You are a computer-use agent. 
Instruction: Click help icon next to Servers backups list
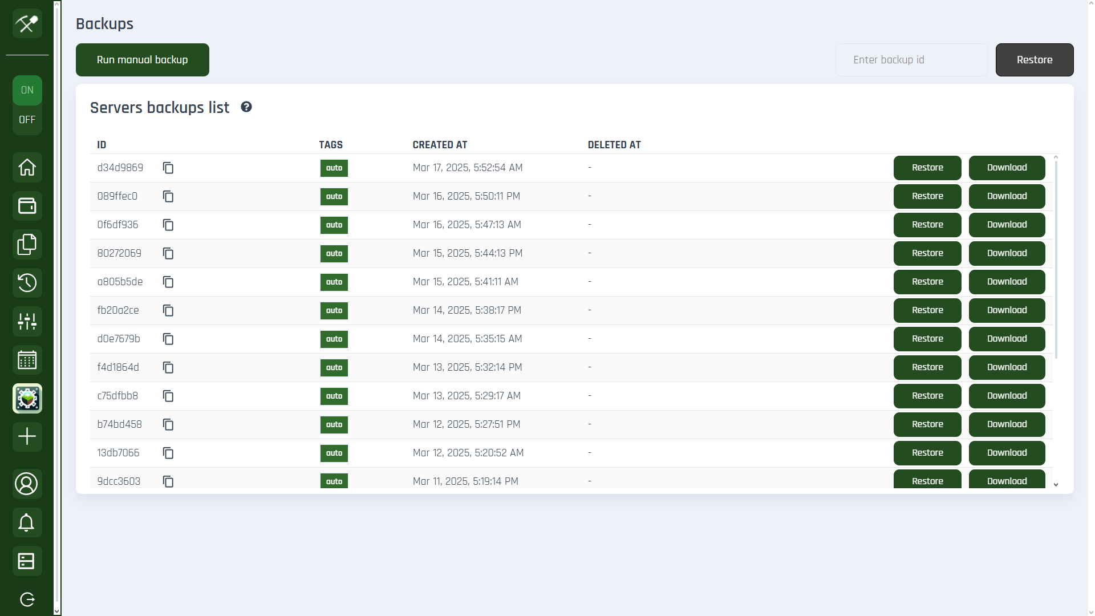point(246,107)
